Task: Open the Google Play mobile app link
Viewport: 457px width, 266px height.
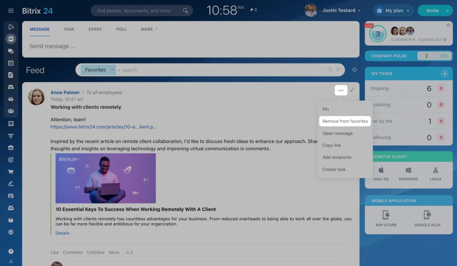Action: [427, 219]
